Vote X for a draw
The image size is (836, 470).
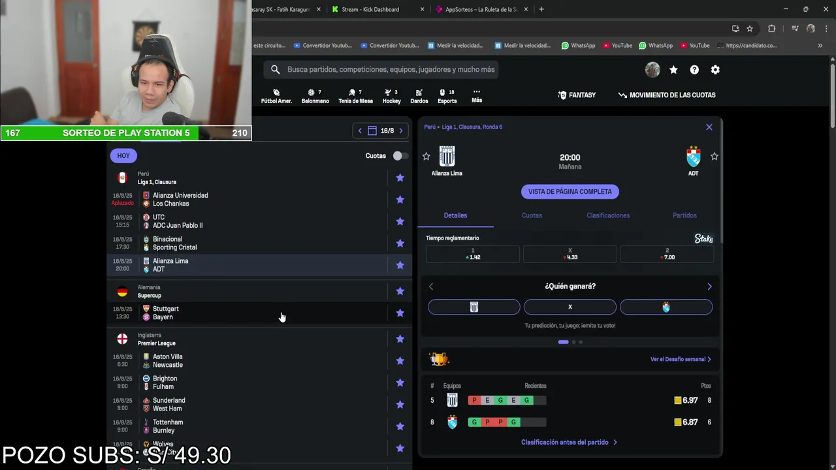pos(570,307)
